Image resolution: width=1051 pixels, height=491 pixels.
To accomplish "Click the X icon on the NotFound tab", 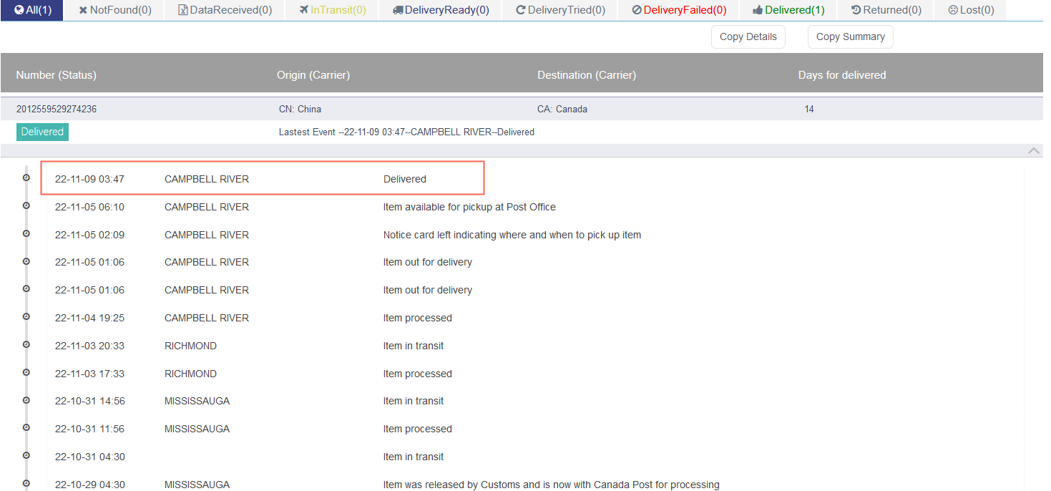I will pos(83,10).
